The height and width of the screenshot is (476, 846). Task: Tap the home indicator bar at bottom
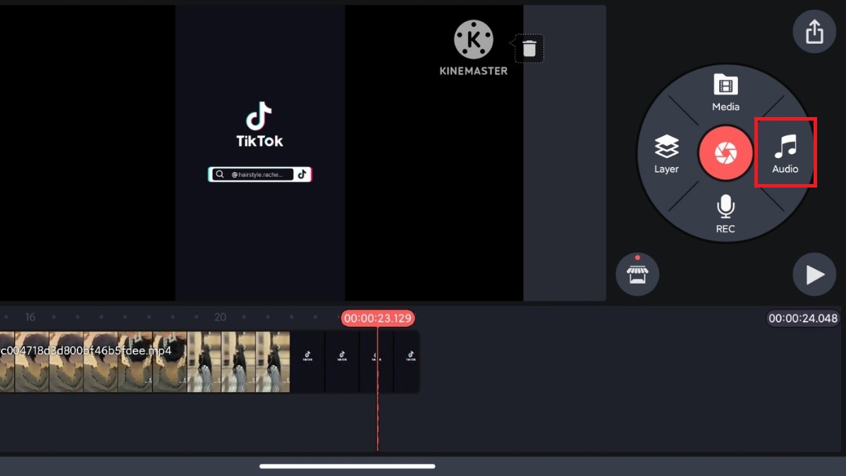click(347, 465)
